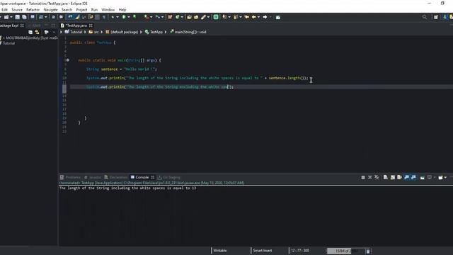Switch to the Problems tab
The width and height of the screenshot is (453, 255).
(x=70, y=177)
